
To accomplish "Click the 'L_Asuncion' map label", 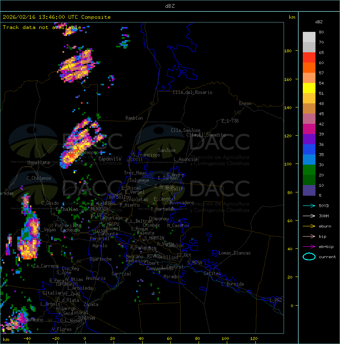I will point(186,159).
